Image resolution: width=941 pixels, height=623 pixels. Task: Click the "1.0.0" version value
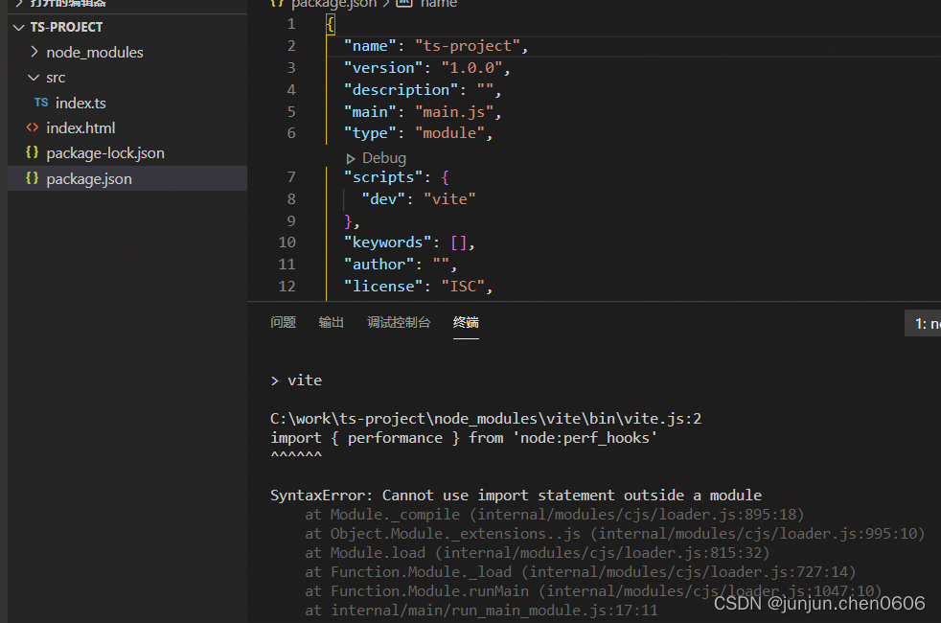click(471, 68)
